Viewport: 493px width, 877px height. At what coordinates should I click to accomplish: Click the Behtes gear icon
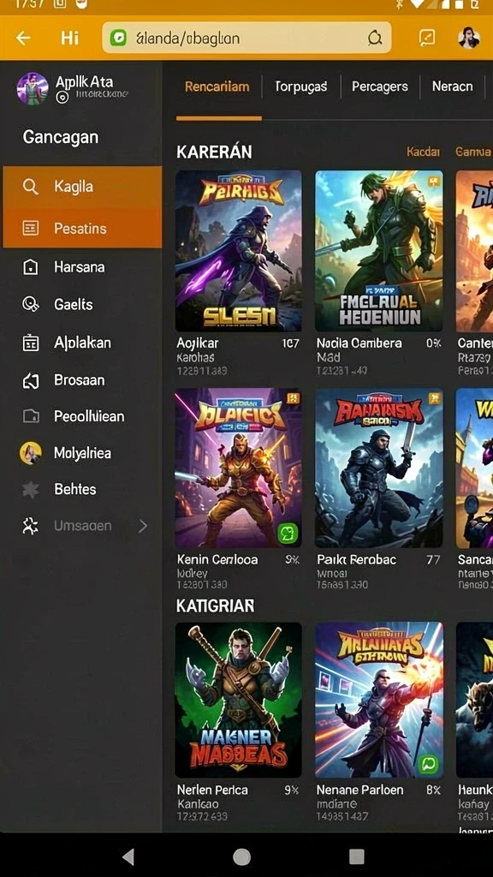coord(30,489)
